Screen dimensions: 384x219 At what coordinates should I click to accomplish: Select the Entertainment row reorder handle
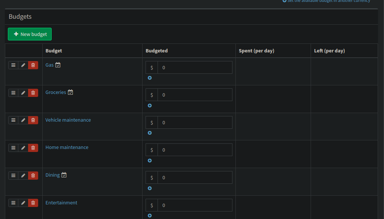pos(13,203)
